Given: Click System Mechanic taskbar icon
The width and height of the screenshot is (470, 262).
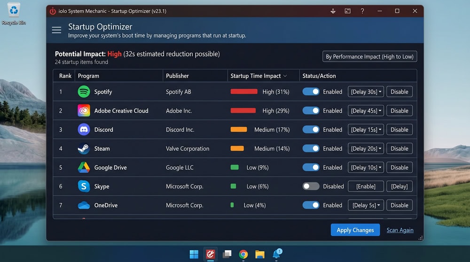Looking at the screenshot, I should point(211,254).
